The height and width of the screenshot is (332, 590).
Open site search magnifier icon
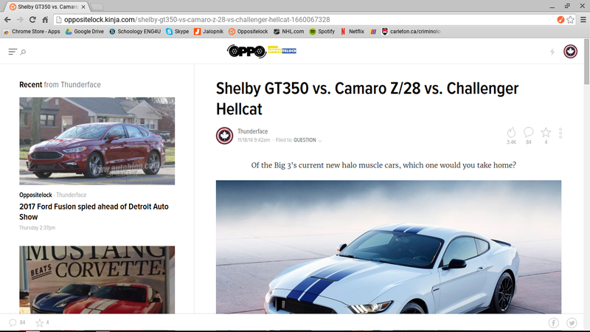coord(23,52)
